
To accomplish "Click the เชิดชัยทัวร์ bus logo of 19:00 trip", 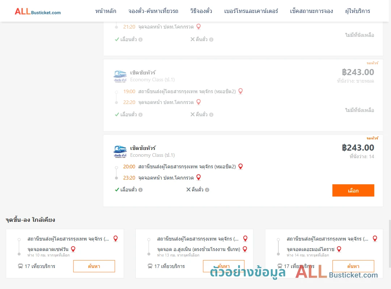I will pos(120,76).
